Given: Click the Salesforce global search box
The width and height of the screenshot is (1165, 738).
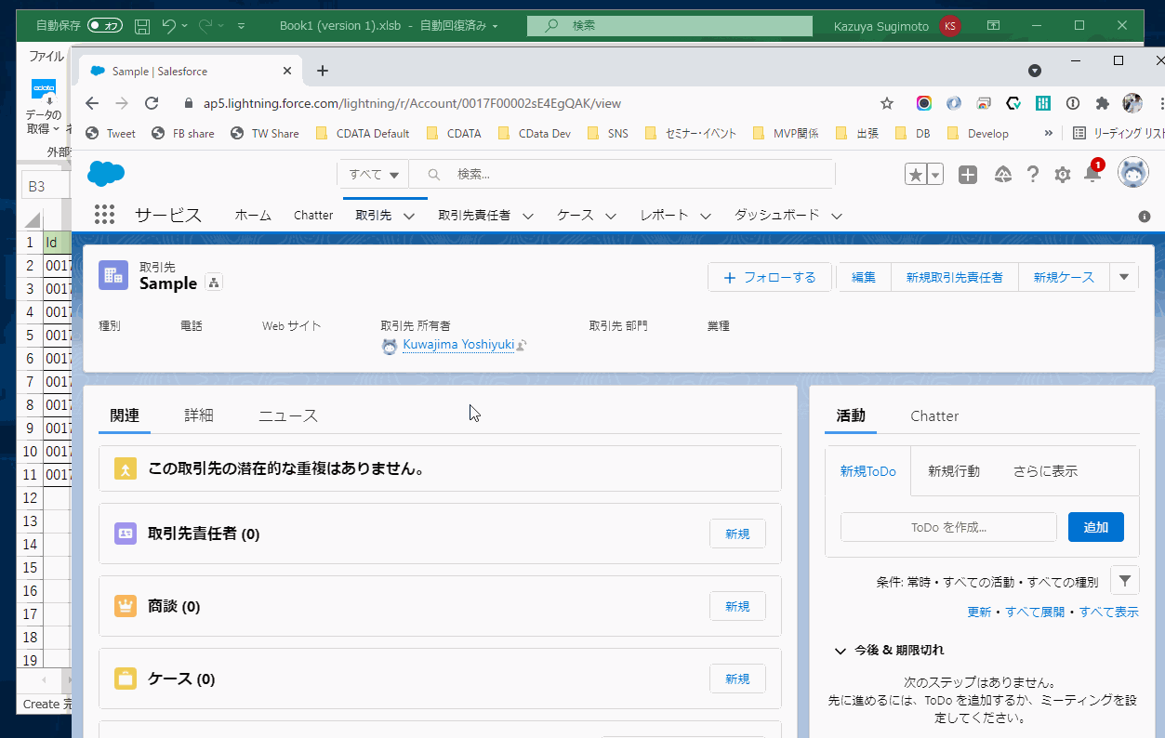Looking at the screenshot, I should (x=622, y=174).
